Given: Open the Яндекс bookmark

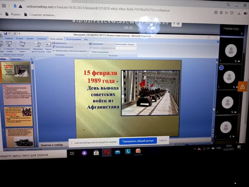Looking at the screenshot, I should tap(13, 14).
